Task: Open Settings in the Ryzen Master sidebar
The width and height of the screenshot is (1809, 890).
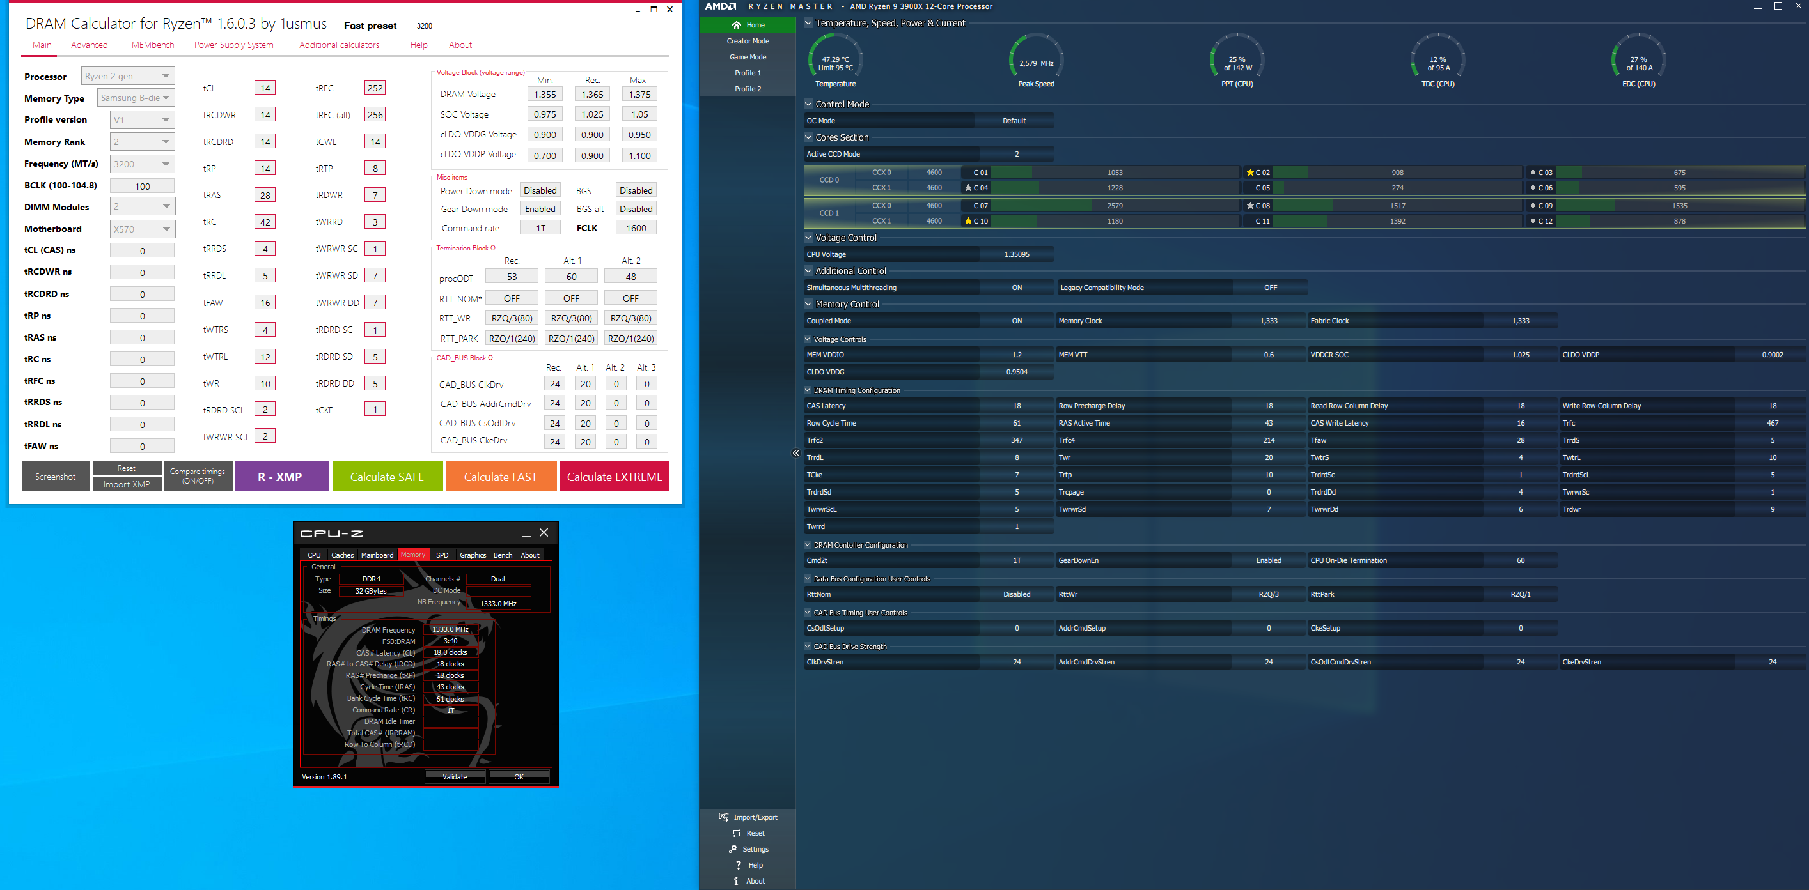Action: pos(747,849)
